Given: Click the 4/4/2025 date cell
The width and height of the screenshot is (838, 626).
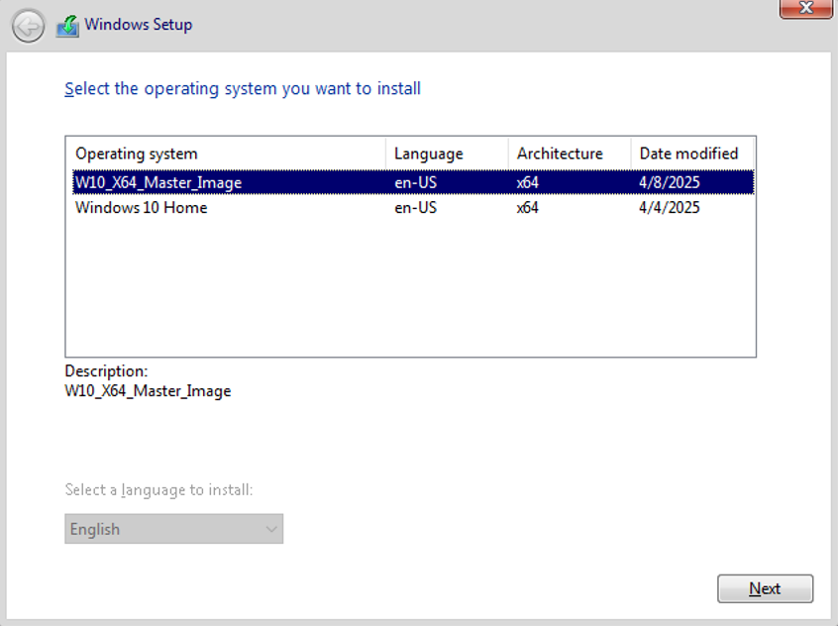Looking at the screenshot, I should click(670, 208).
